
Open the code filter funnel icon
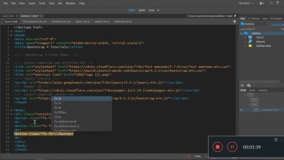point(235,22)
